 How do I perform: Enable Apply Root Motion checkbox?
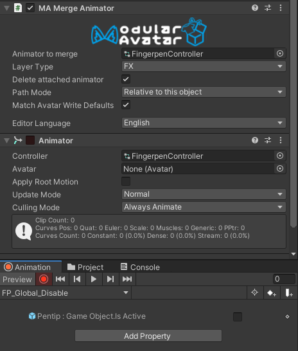click(x=126, y=181)
